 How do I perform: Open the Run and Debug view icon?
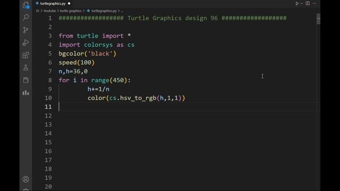tap(25, 42)
